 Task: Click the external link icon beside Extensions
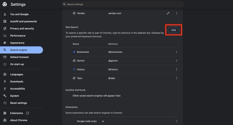[28, 113]
